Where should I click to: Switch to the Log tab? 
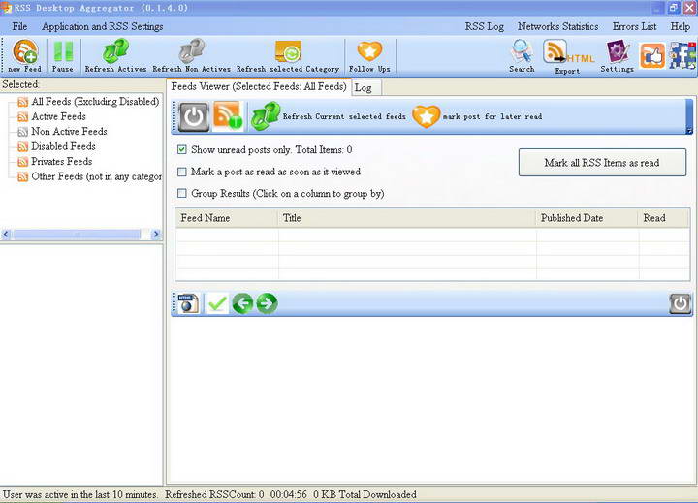point(366,87)
